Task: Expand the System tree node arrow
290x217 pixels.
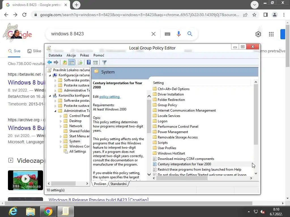Action: (x=61, y=142)
